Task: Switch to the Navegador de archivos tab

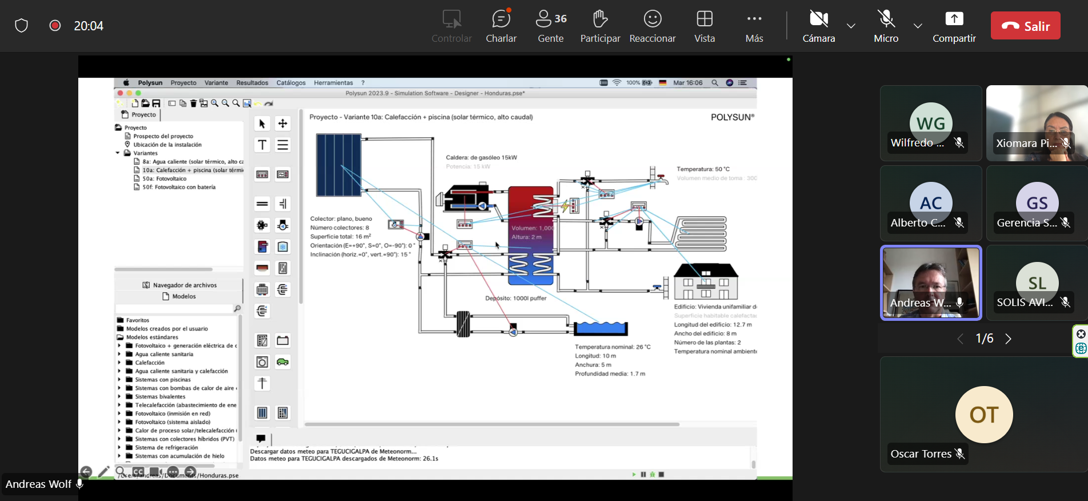Action: tap(179, 285)
